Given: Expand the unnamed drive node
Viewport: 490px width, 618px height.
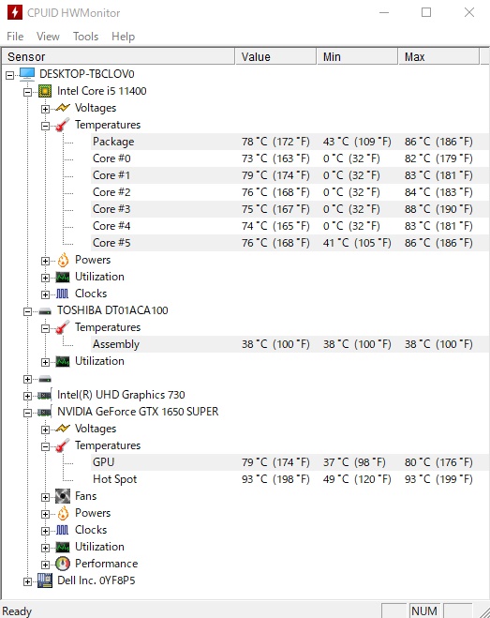Looking at the screenshot, I should [27, 379].
